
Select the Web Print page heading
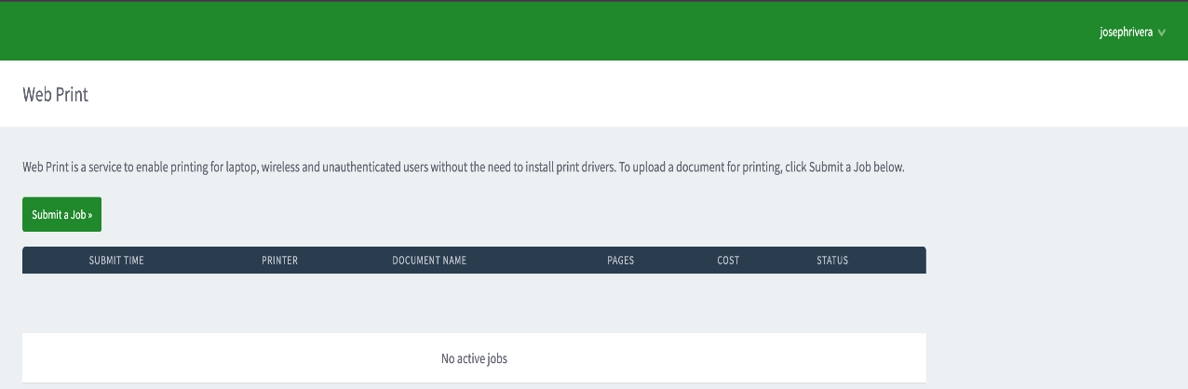[x=55, y=94]
